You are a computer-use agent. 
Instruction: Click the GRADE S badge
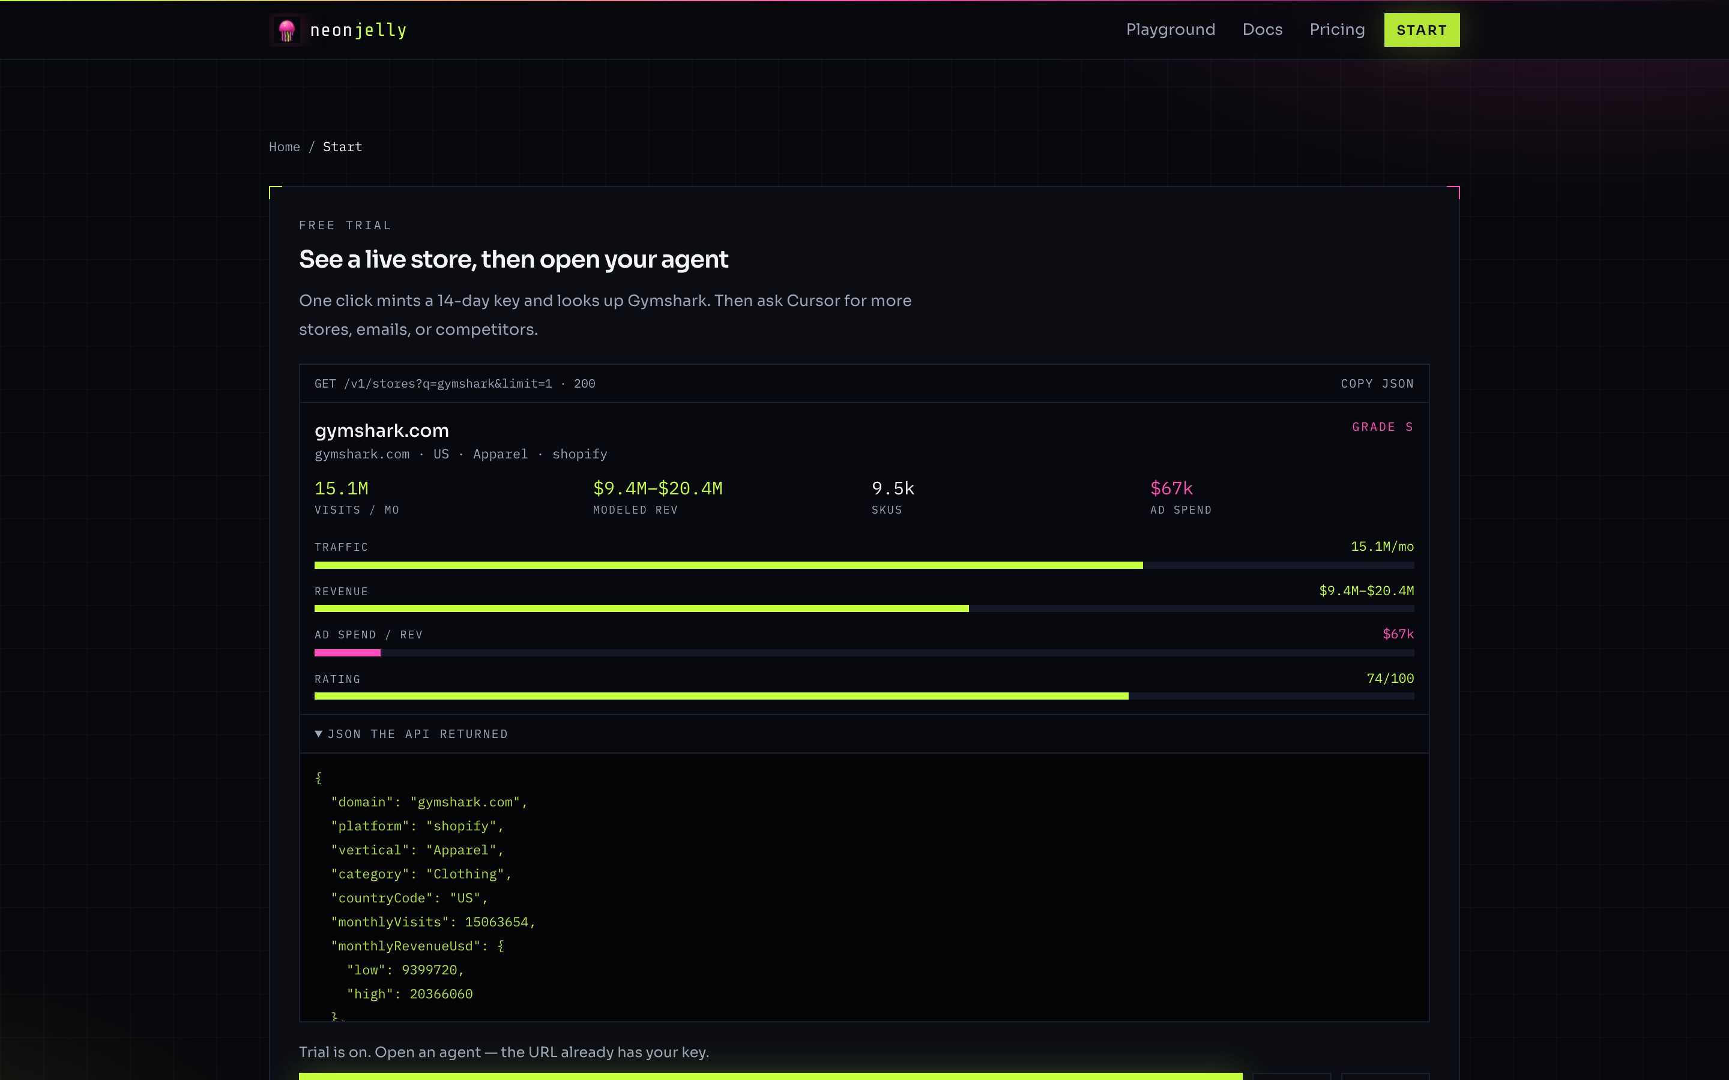pyautogui.click(x=1383, y=427)
